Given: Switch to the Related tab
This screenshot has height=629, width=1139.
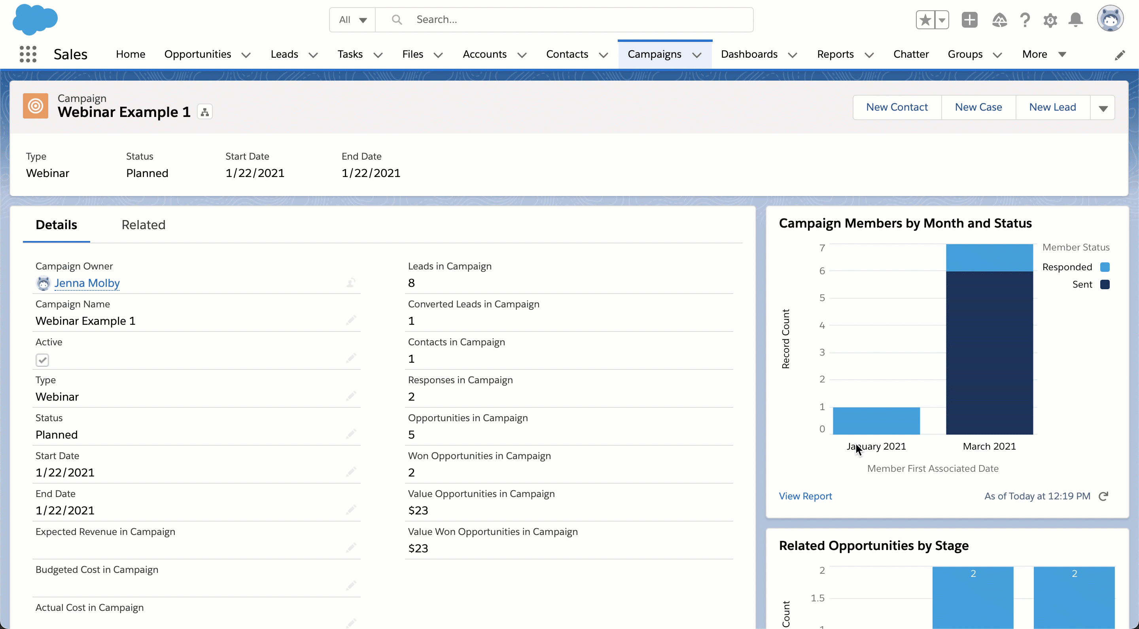Looking at the screenshot, I should pyautogui.click(x=143, y=224).
